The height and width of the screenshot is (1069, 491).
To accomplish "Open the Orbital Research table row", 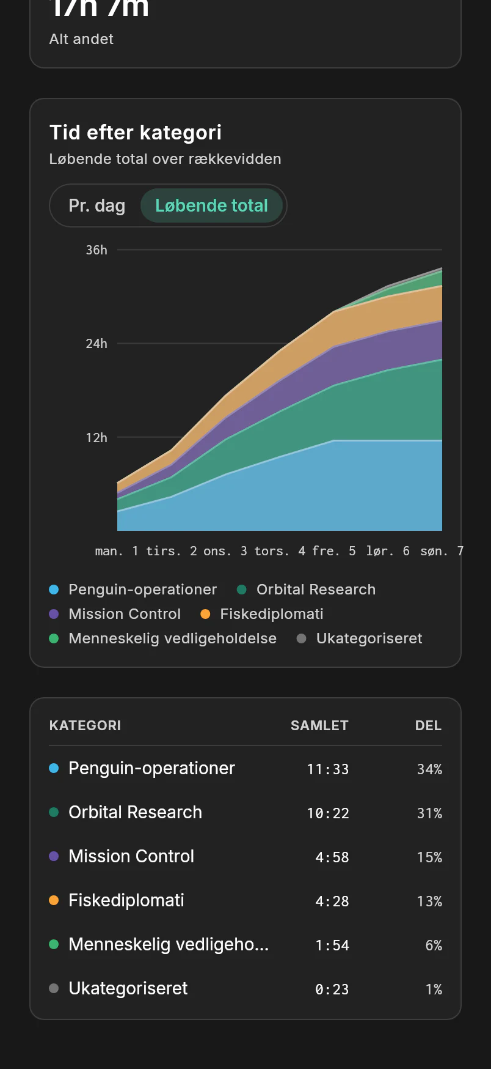I will coord(245,812).
